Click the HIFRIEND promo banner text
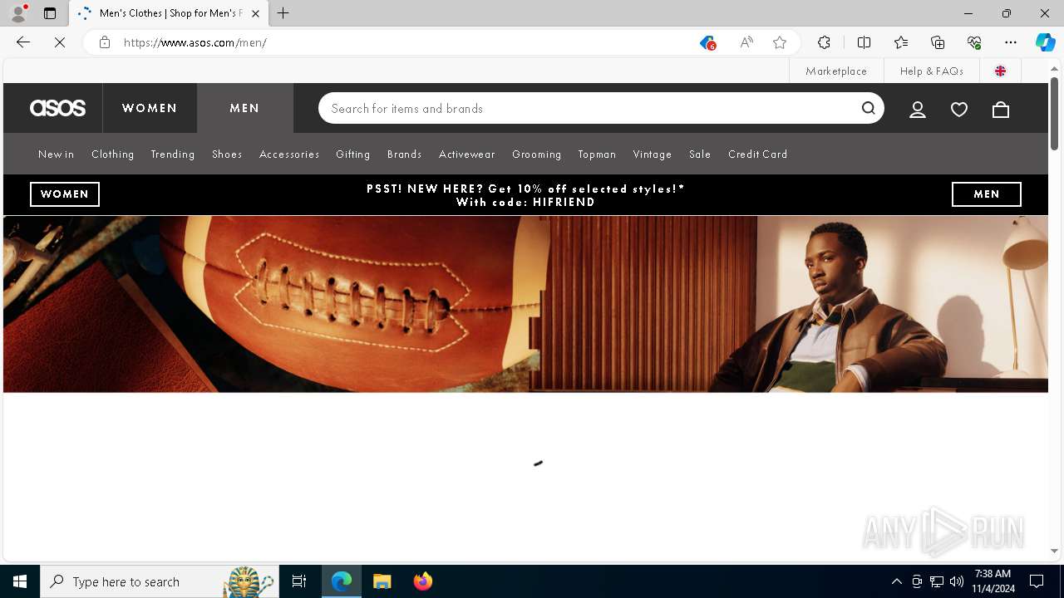Screen dimensions: 1064x598 pos(525,195)
